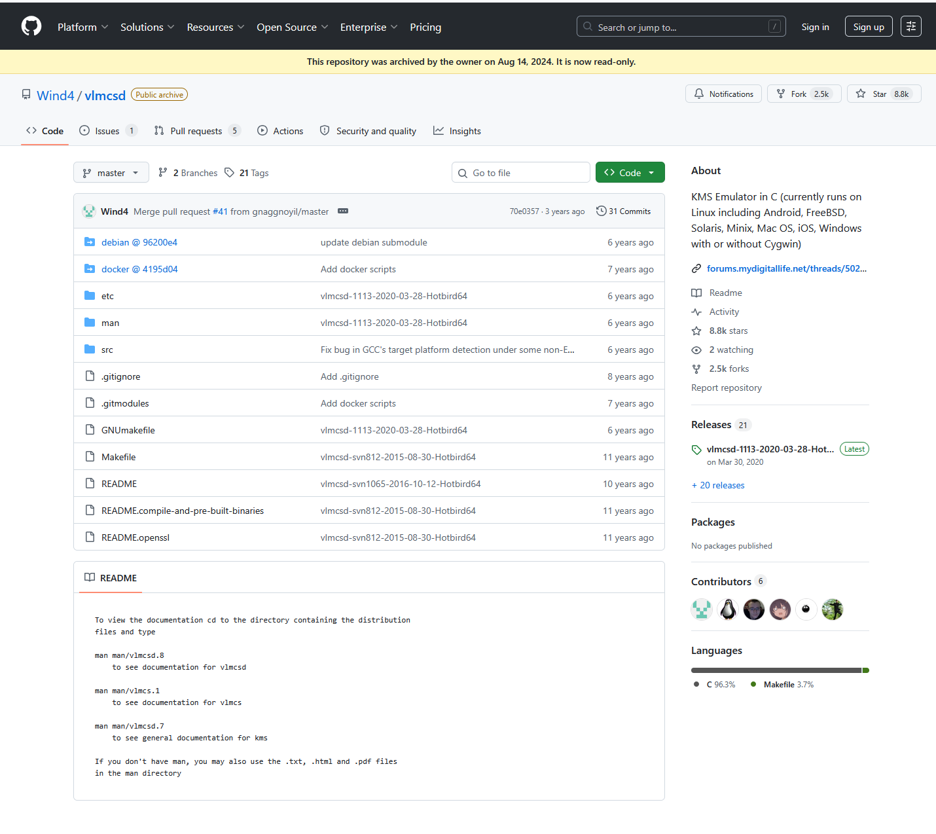
Task: Click the etc folder icon
Action: (x=90, y=296)
